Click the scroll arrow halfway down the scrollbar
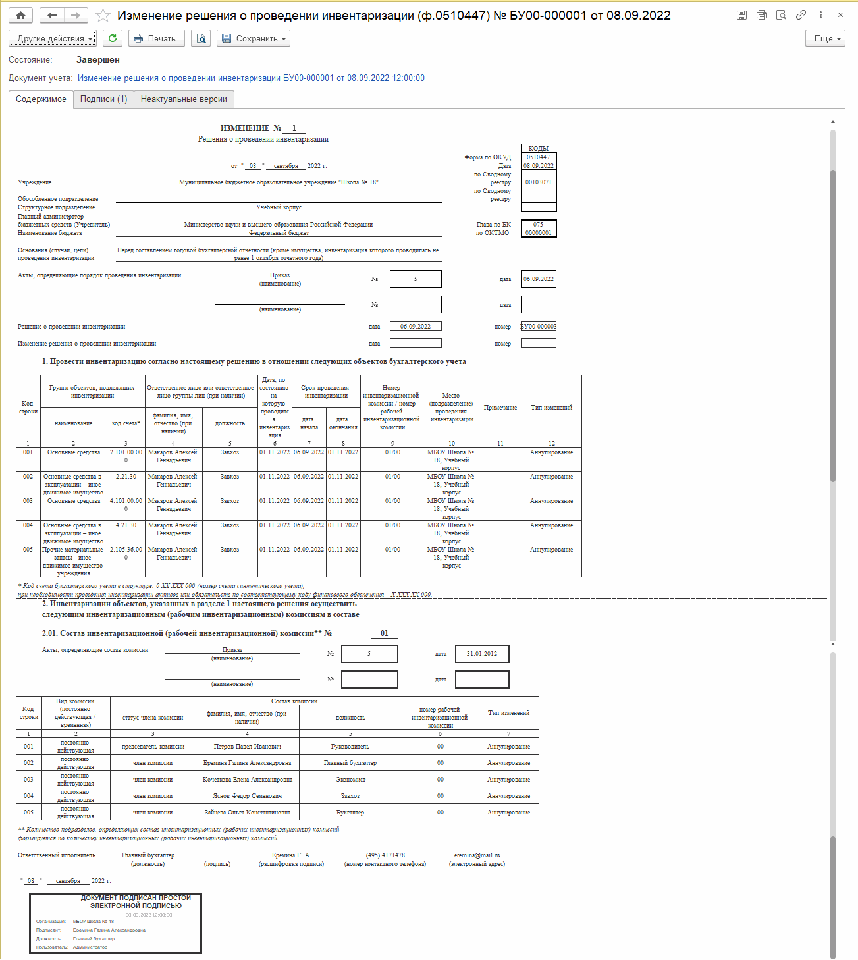 tap(833, 644)
